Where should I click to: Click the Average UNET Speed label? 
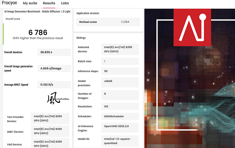16,85
